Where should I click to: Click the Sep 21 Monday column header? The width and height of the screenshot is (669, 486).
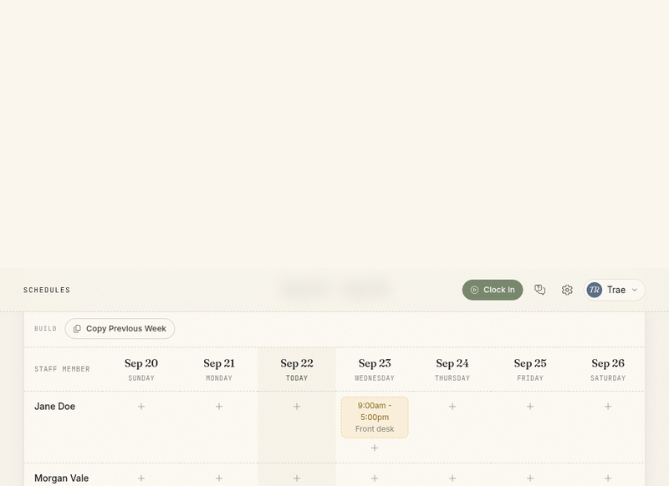click(219, 369)
